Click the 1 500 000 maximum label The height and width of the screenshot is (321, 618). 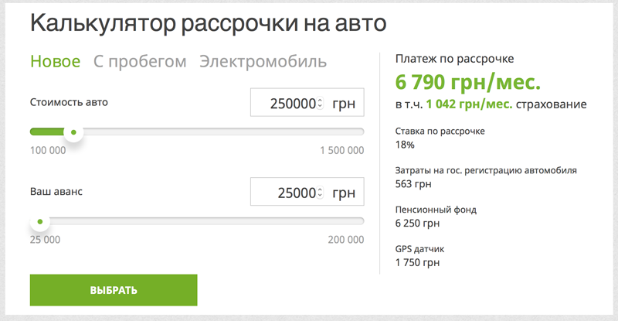pyautogui.click(x=341, y=150)
